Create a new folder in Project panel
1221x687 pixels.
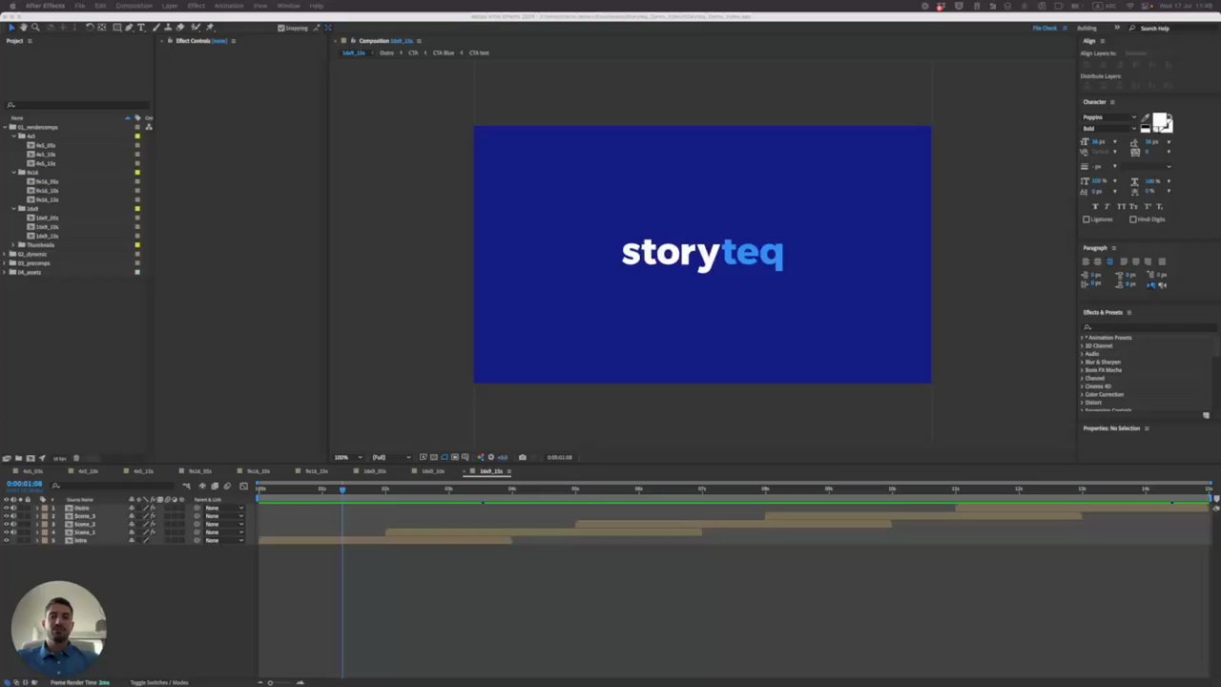coord(18,458)
